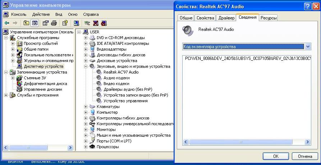Viewport: 321px width, 165px height.
Task: Click Контроллеры гибких дисков node
Action: pos(123,118)
